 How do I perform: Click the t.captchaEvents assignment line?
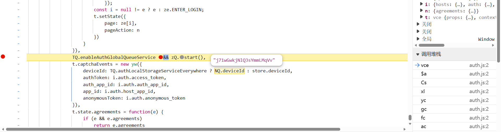click(107, 64)
